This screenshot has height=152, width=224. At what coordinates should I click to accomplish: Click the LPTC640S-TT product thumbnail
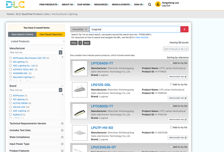tap(80, 68)
